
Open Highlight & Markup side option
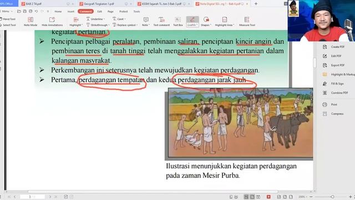339,74
